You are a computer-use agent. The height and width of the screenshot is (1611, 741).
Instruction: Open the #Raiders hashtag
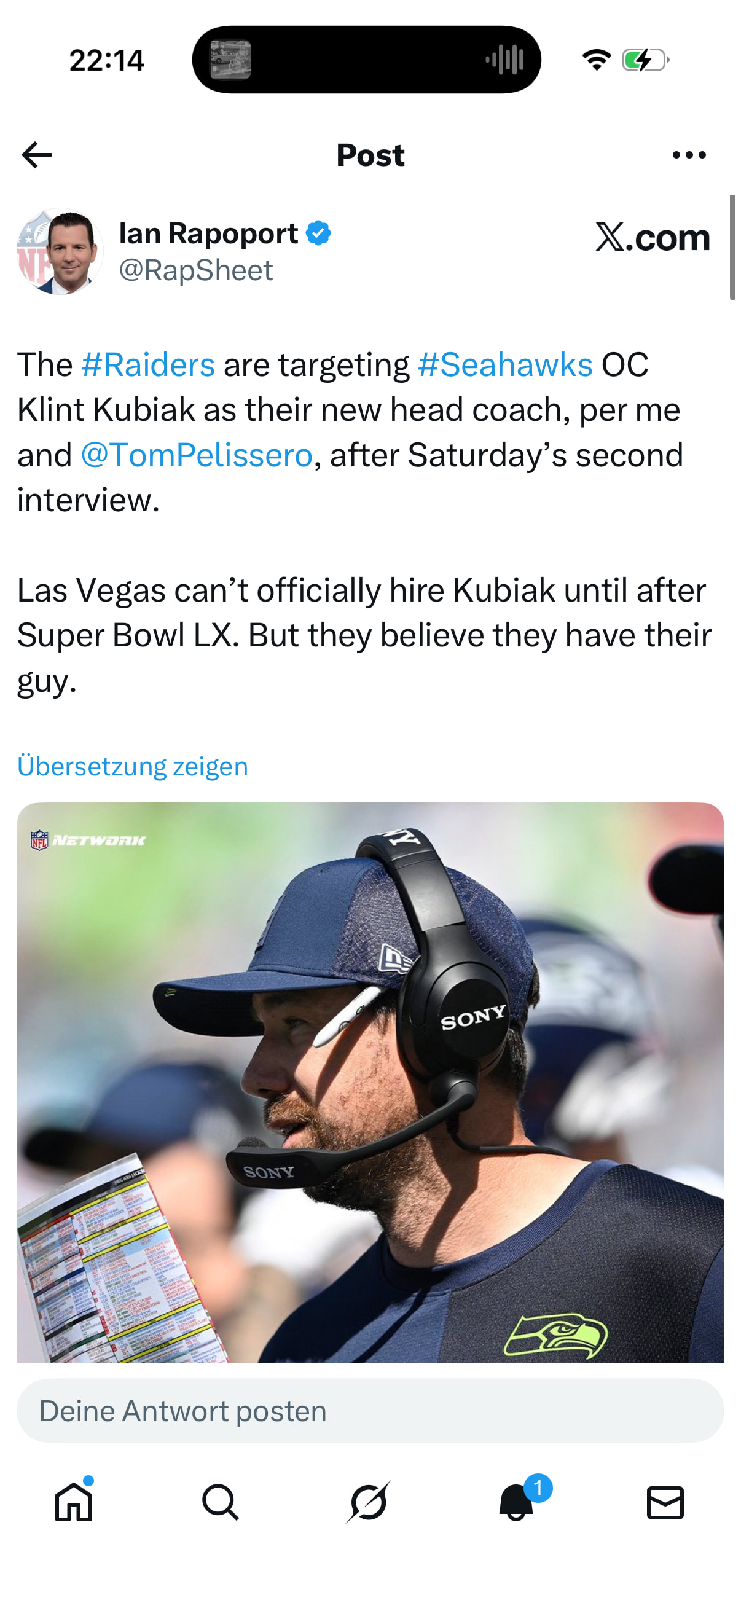point(148,364)
